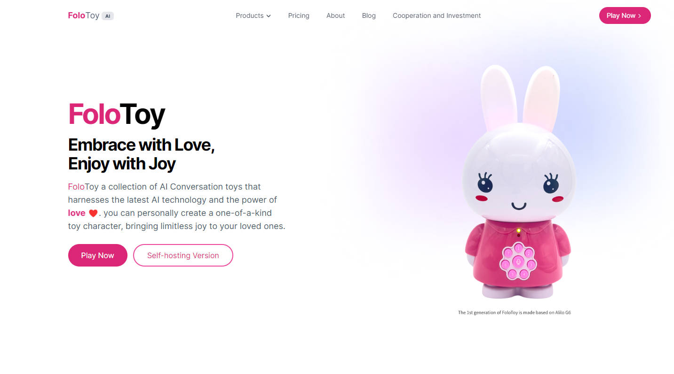The image size is (674, 374).
Task: Open the About page
Action: tap(336, 15)
